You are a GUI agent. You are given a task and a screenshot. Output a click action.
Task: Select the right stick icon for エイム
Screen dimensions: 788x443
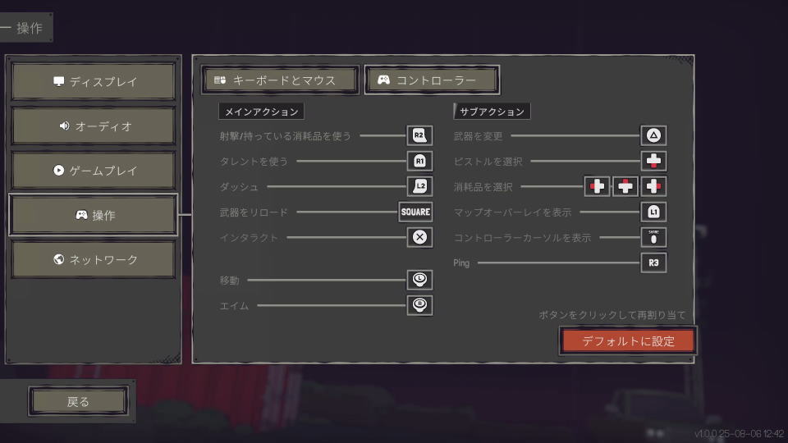click(x=419, y=305)
